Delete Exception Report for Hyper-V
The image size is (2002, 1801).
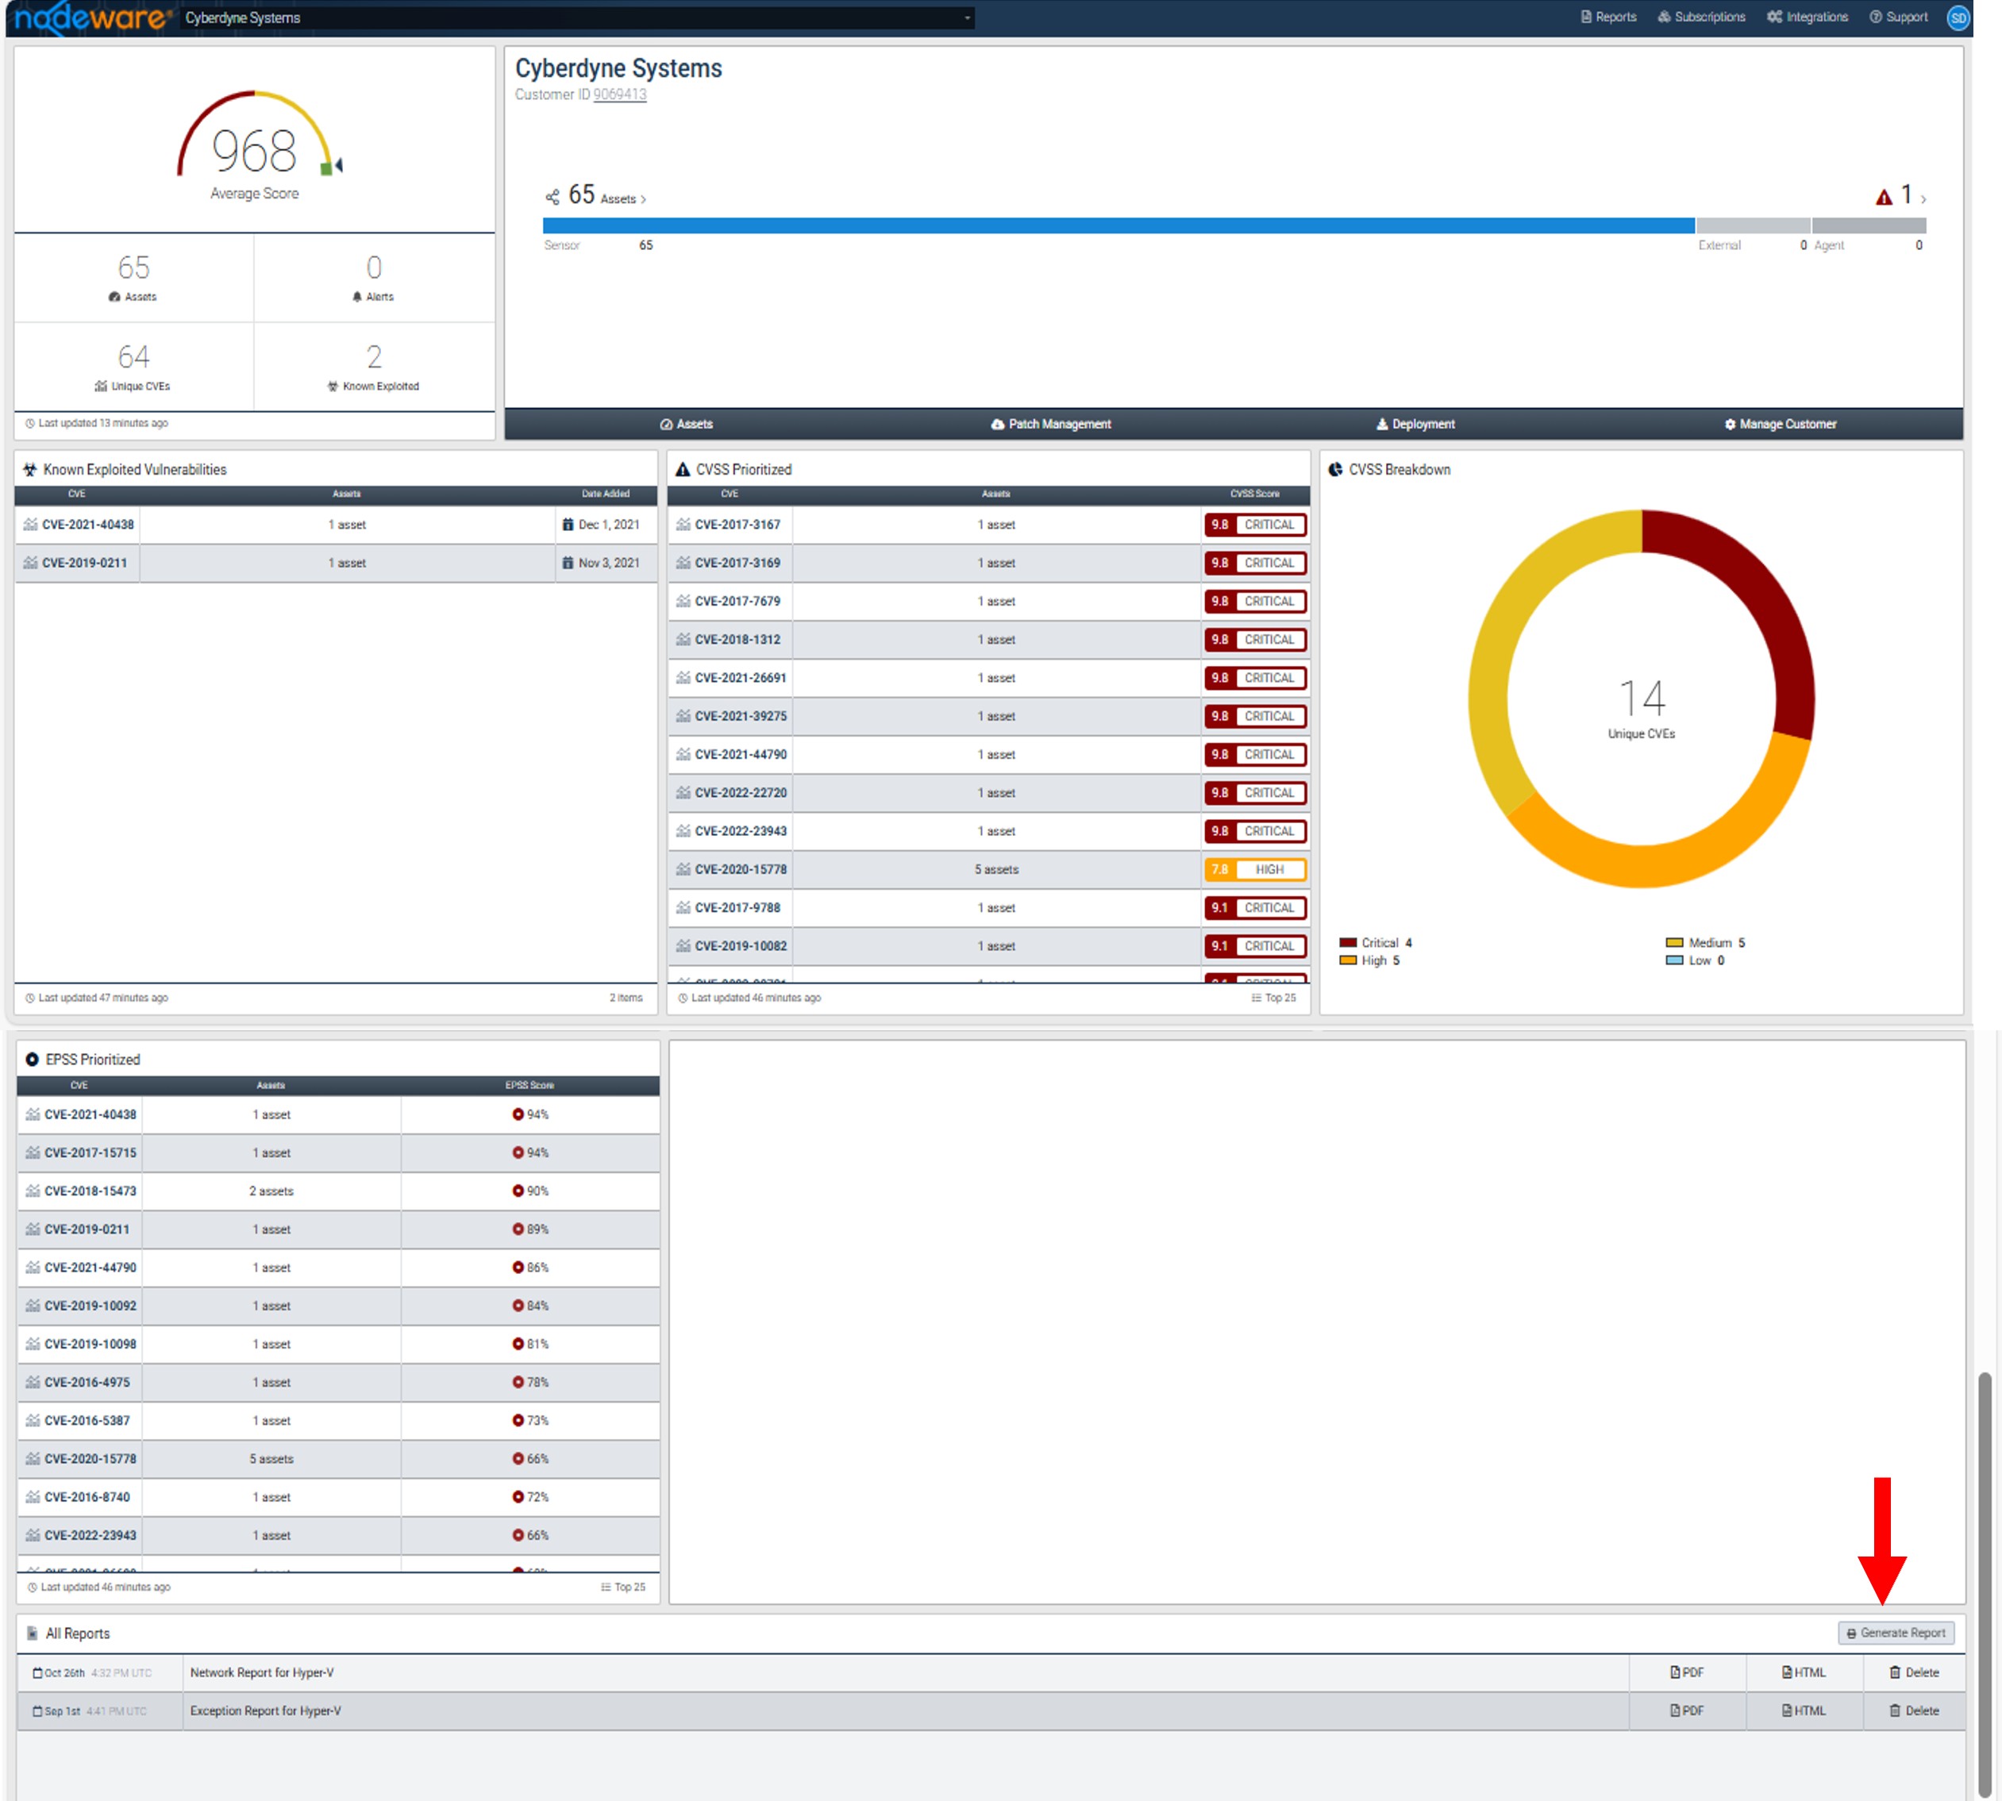click(x=1914, y=1711)
